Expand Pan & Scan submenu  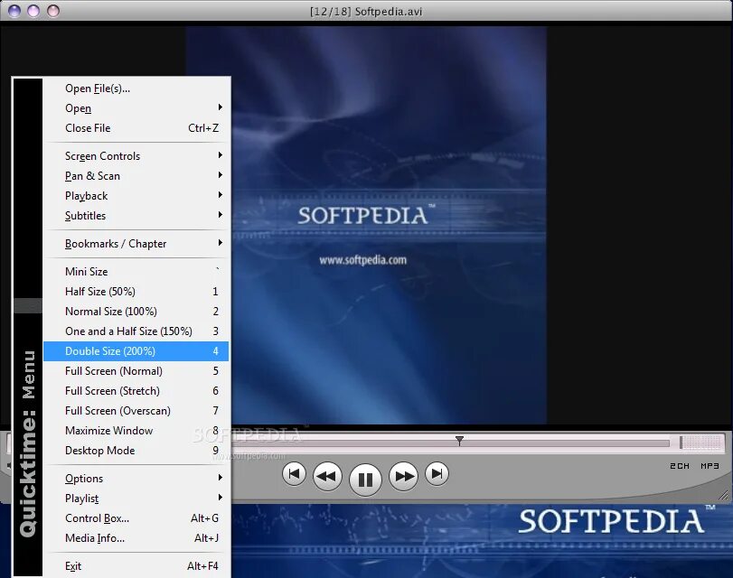tap(136, 176)
